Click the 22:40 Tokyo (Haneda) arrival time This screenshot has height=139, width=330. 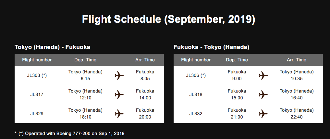296,117
